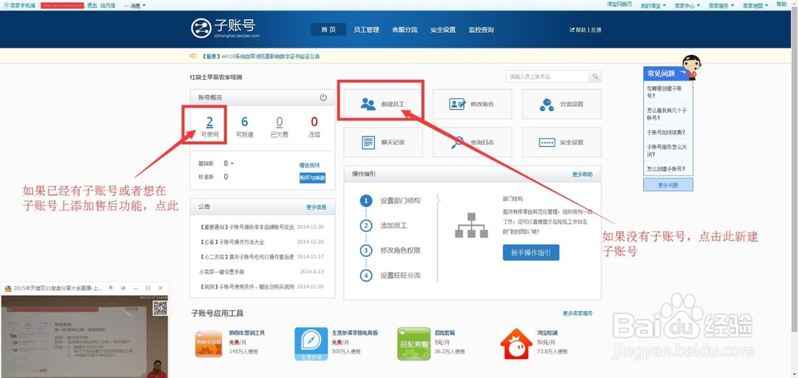Select step 2 circle 添加员工
798x378 pixels.
coord(366,226)
